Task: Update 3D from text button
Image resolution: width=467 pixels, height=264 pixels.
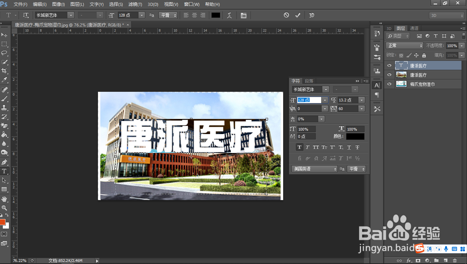Action: 311,15
